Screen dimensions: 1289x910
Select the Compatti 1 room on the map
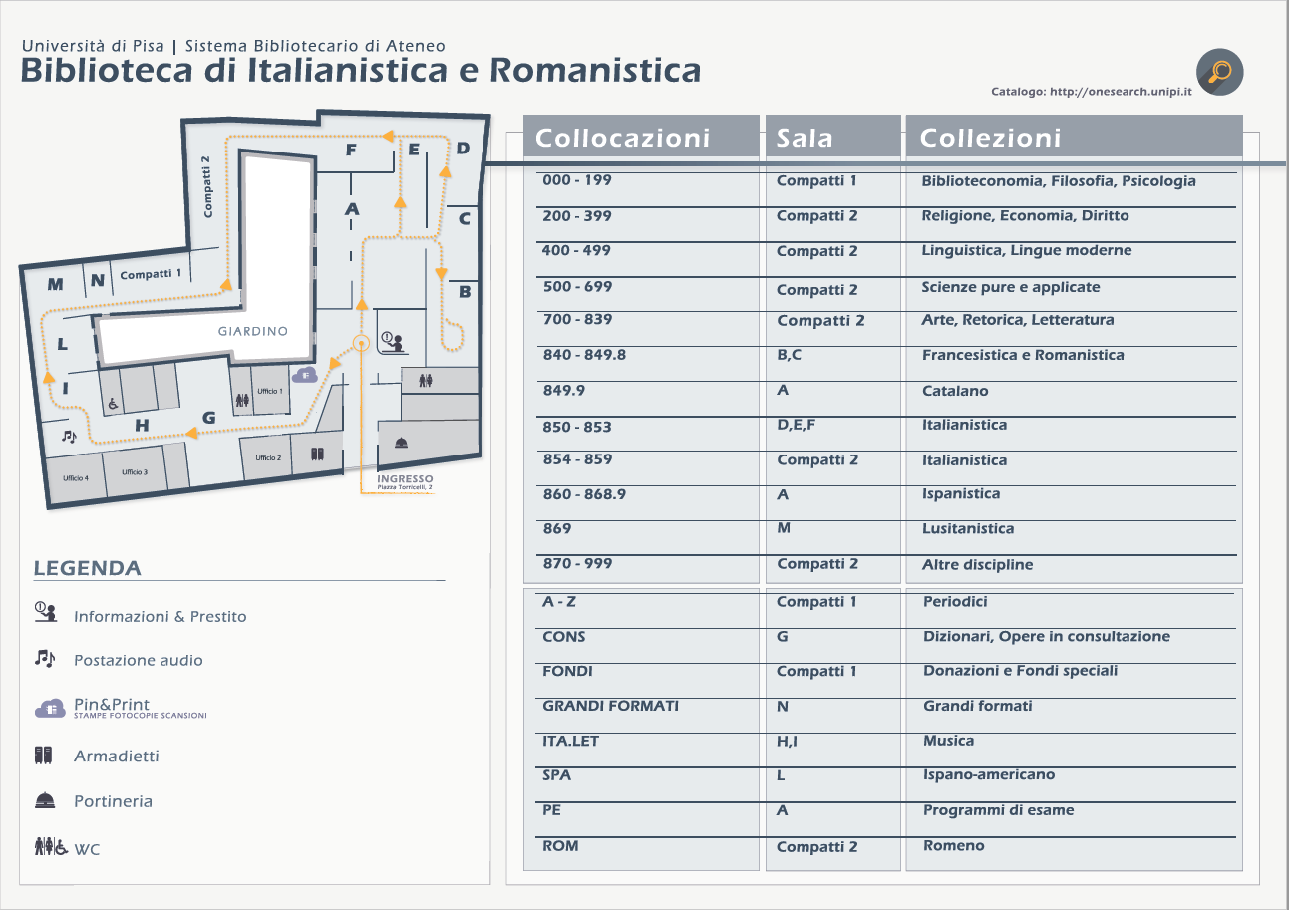tap(151, 274)
